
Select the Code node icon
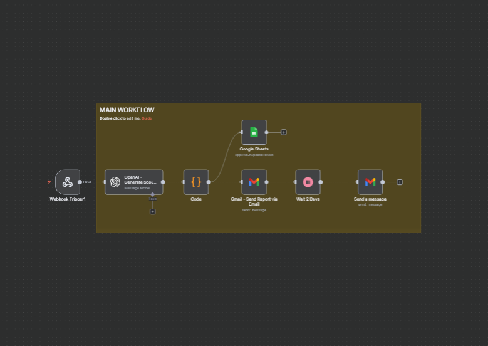(196, 182)
